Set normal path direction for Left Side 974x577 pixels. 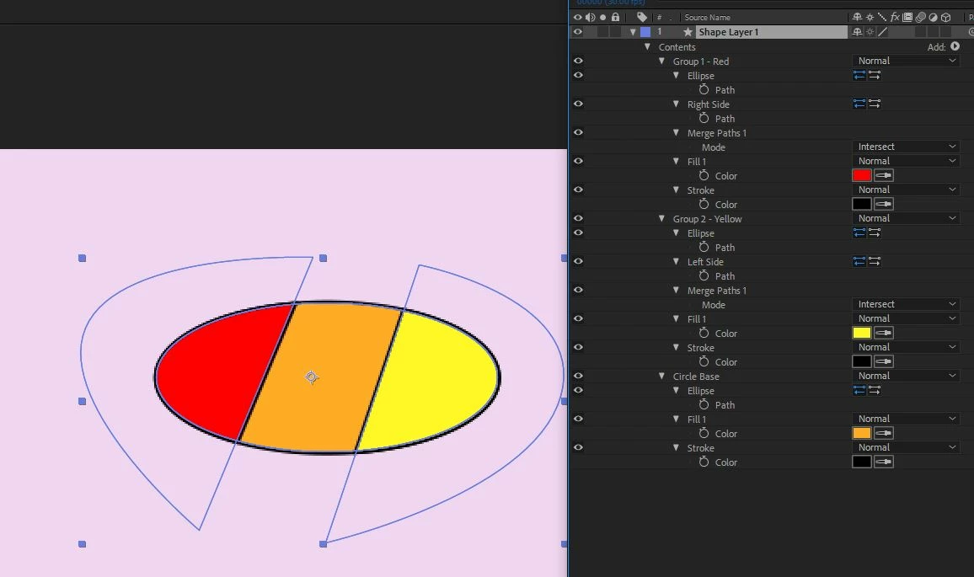(859, 261)
